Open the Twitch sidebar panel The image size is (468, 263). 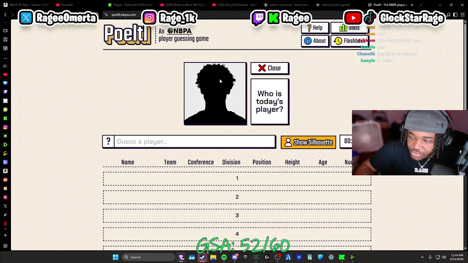5,92
